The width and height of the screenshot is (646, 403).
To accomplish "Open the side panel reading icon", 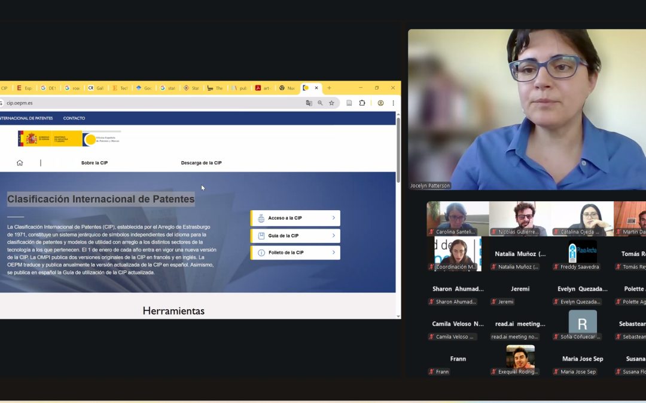I will click(x=349, y=103).
